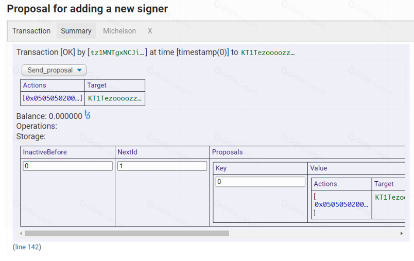Click the Proposals Key input field
This screenshot has height=261, width=414.
click(260, 182)
